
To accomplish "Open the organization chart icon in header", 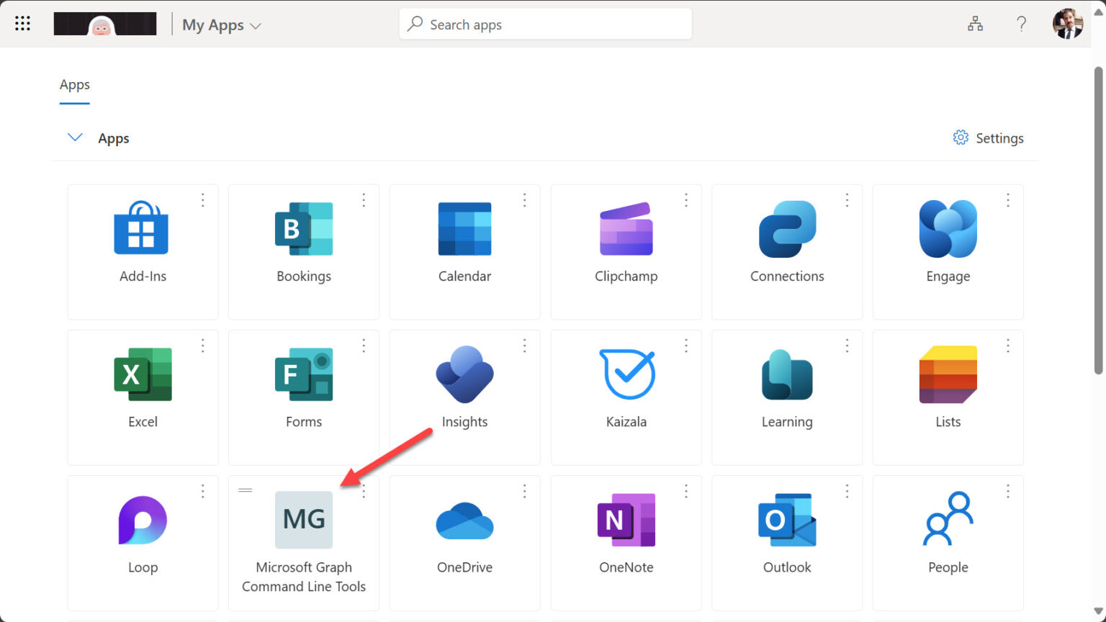I will click(975, 24).
